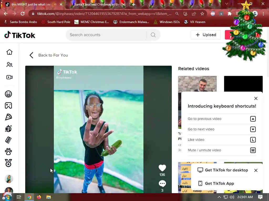Open Task View on taskbar
Viewport: 269px width, 201px height.
(x=19, y=197)
